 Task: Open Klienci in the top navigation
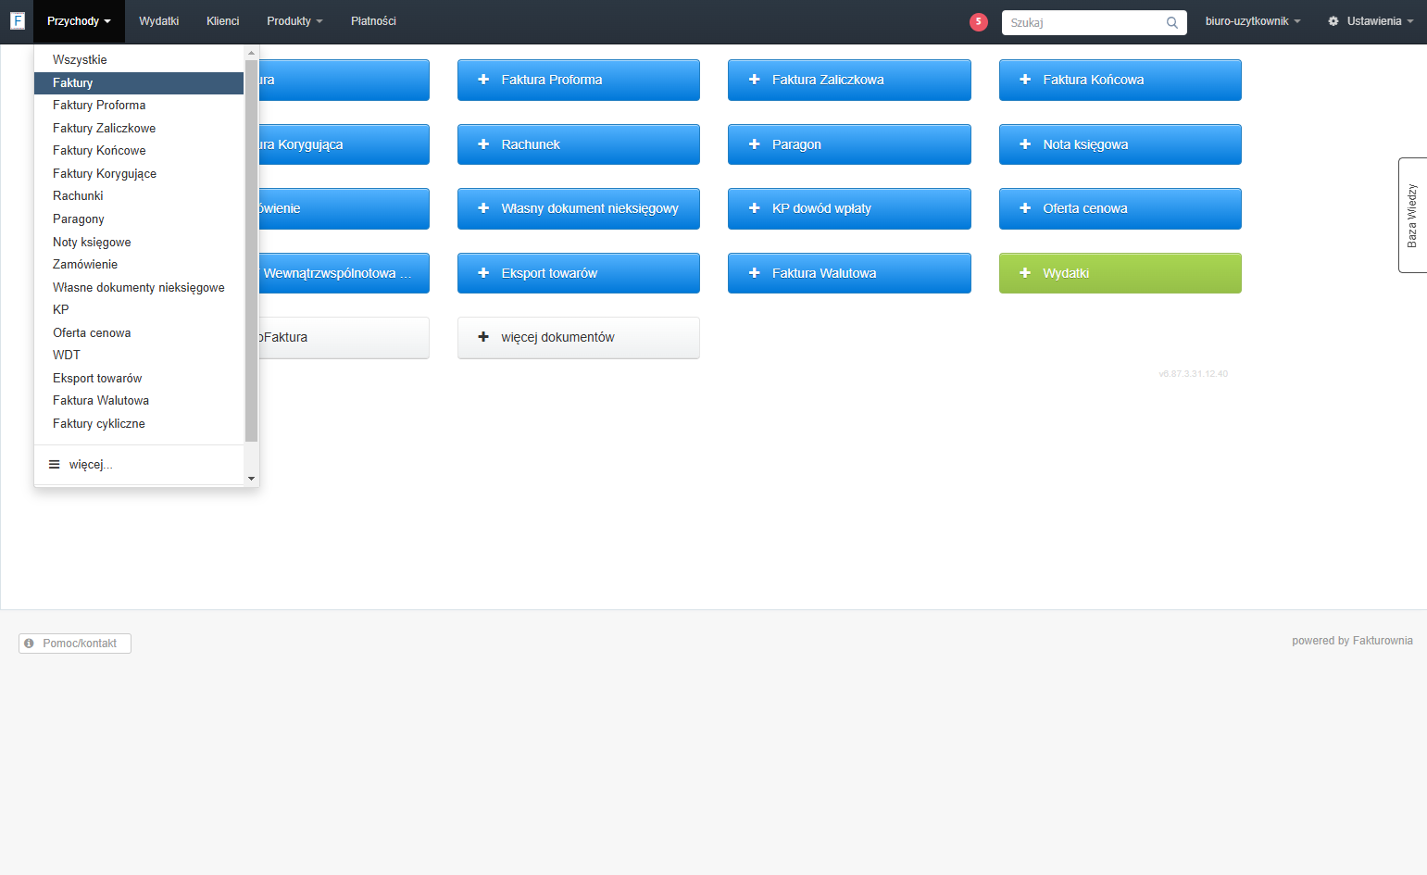[222, 21]
